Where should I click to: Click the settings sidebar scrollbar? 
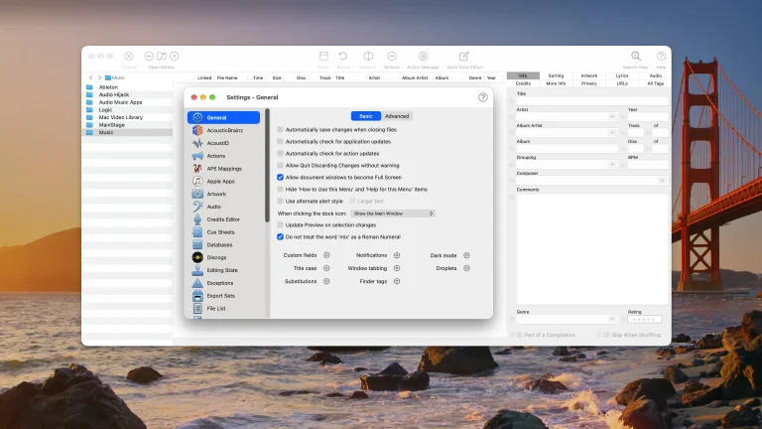pyautogui.click(x=267, y=166)
